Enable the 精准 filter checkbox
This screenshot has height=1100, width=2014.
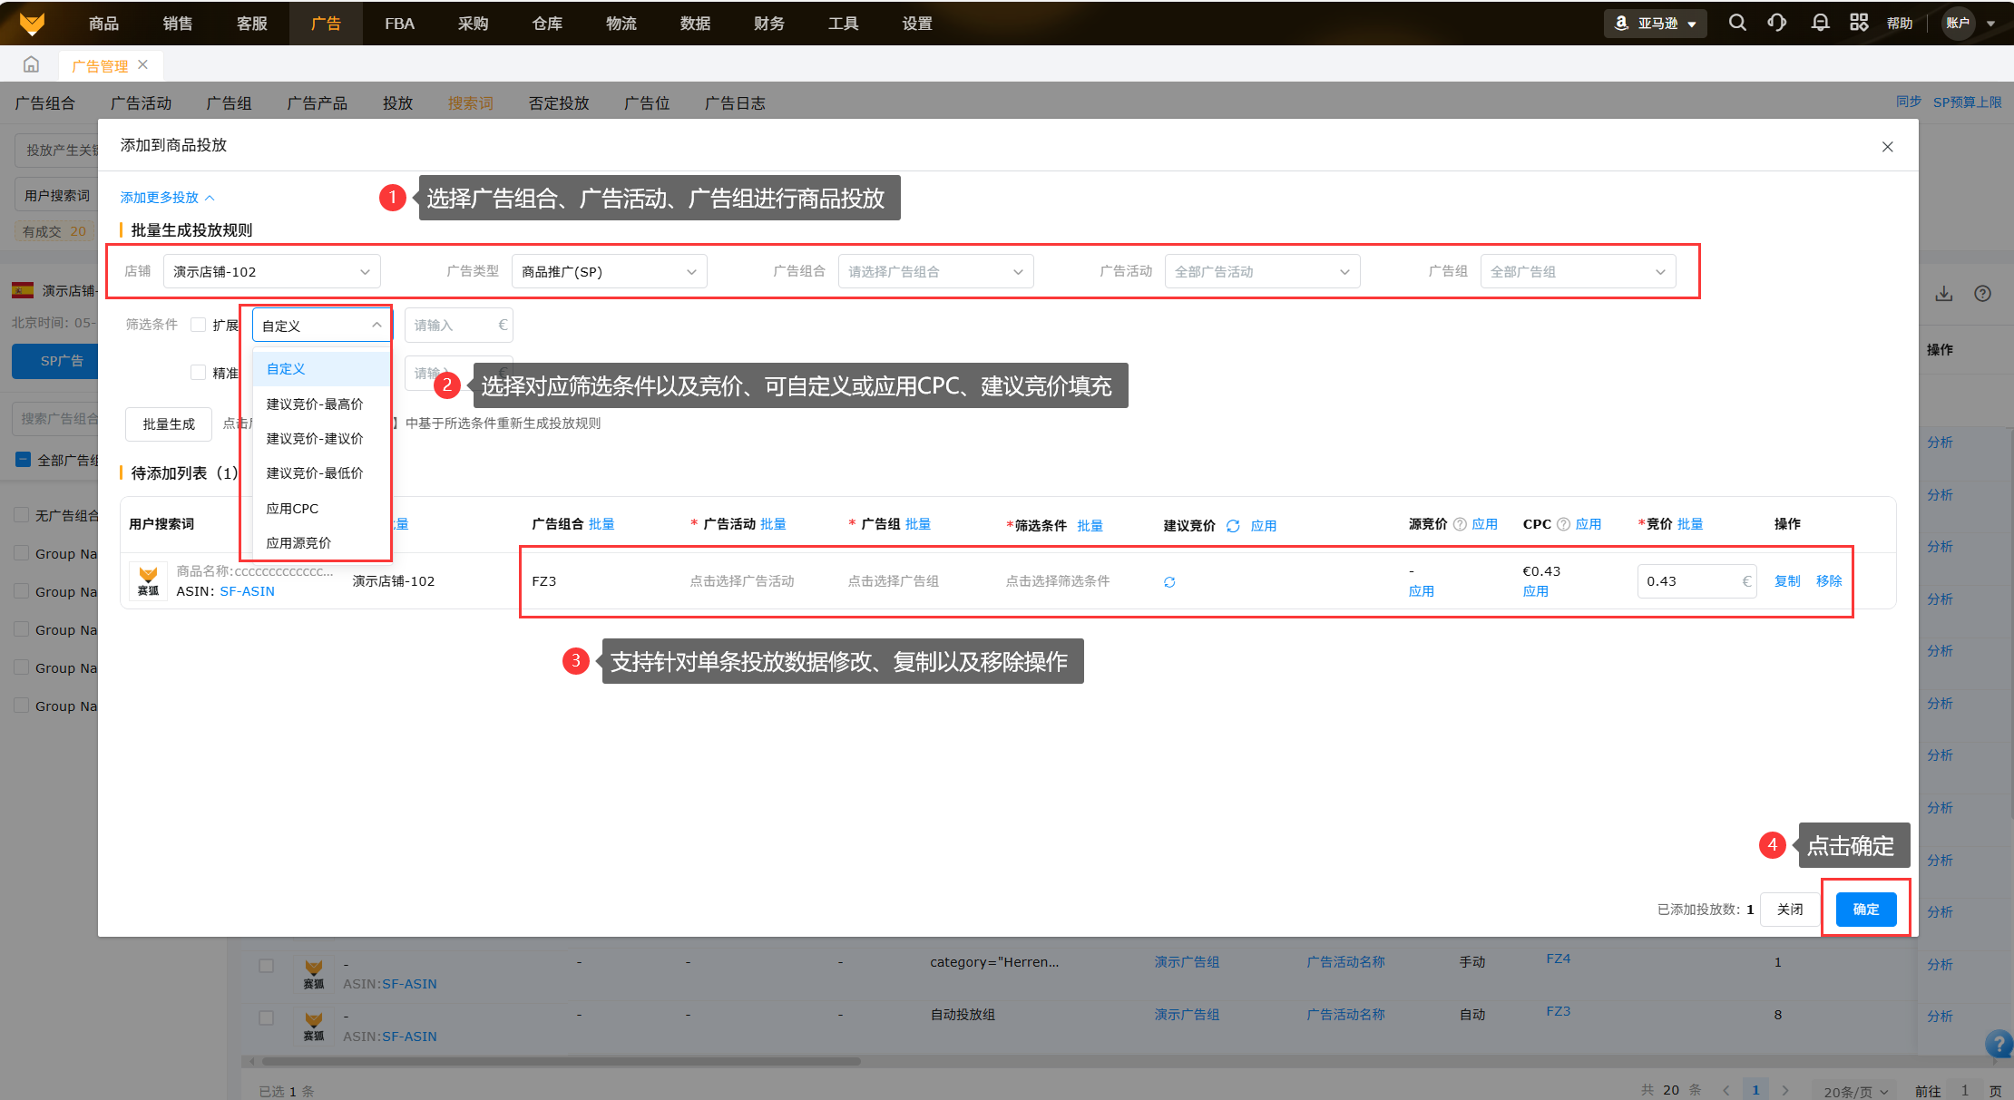click(x=198, y=373)
